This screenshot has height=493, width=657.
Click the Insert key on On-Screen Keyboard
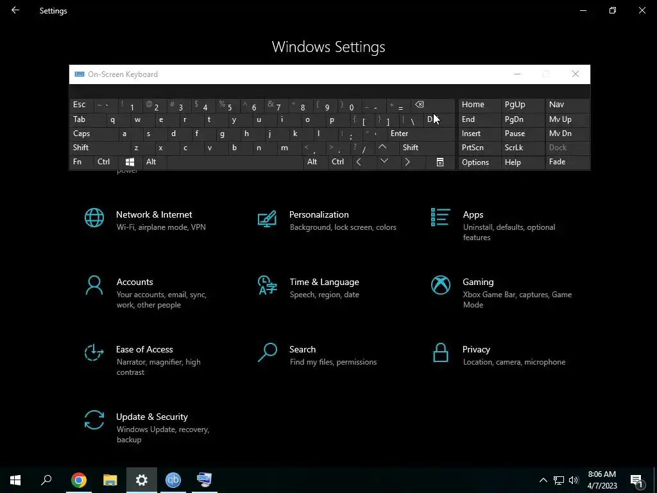[x=480, y=134]
